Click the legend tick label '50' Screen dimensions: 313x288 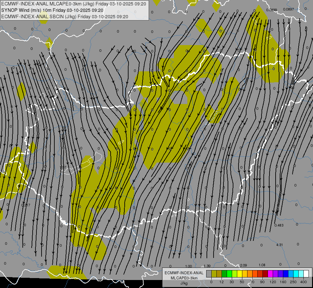pyautogui.click(x=242, y=282)
